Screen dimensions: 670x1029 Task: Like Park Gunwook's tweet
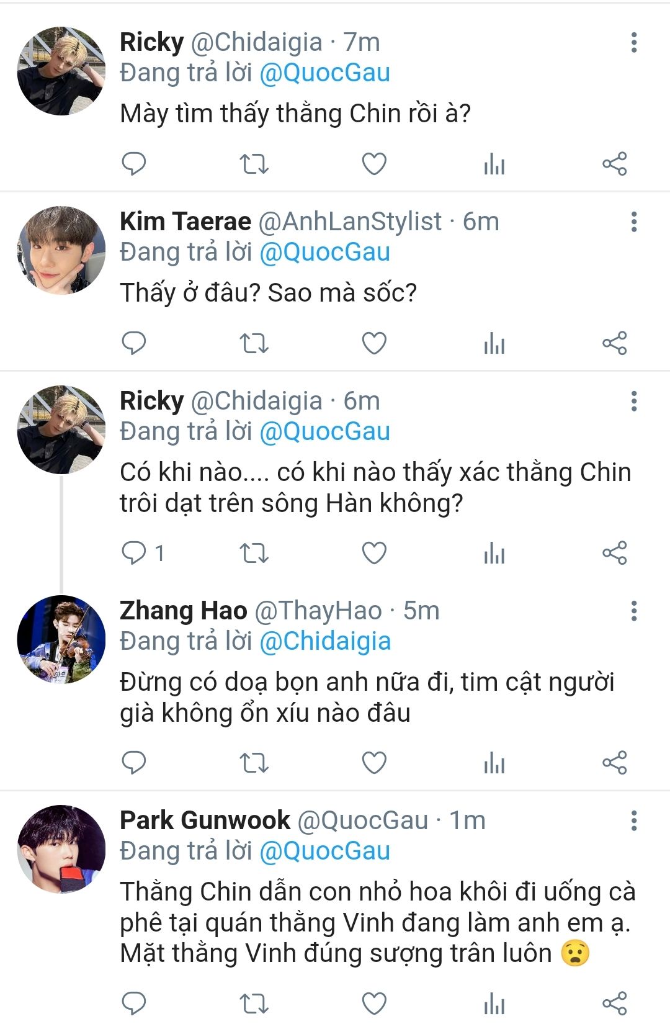[374, 1004]
